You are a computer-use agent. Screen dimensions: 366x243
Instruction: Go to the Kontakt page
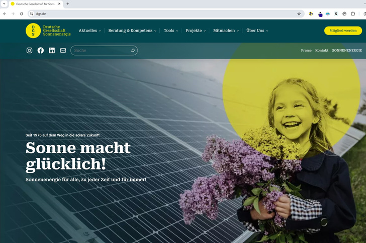click(322, 51)
